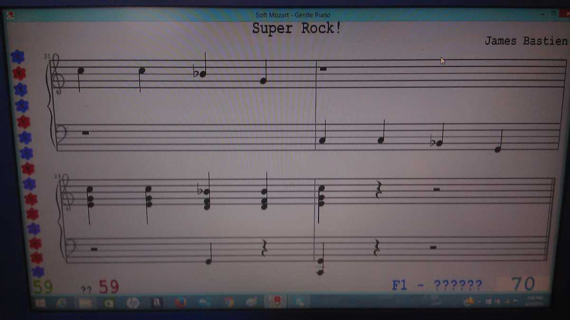570x320 pixels.
Task: Open the Windows Store taskbar icon
Action: pyautogui.click(x=109, y=303)
